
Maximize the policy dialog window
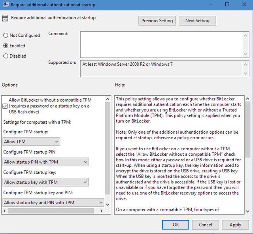tap(227, 4)
